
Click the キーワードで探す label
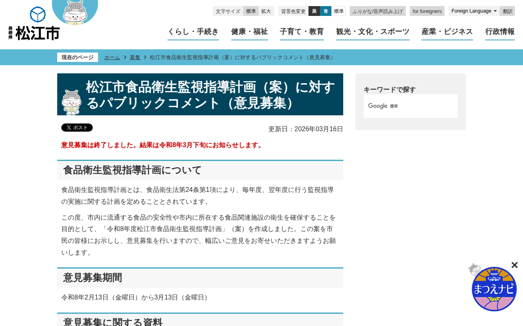(x=390, y=90)
